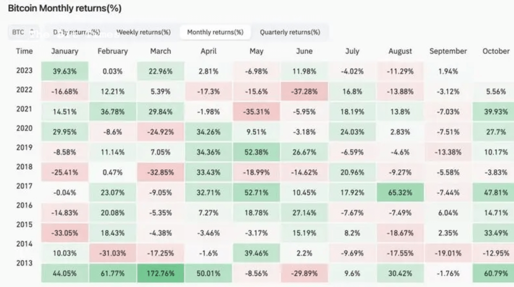Click the October column header
The height and width of the screenshot is (287, 514).
(x=496, y=51)
